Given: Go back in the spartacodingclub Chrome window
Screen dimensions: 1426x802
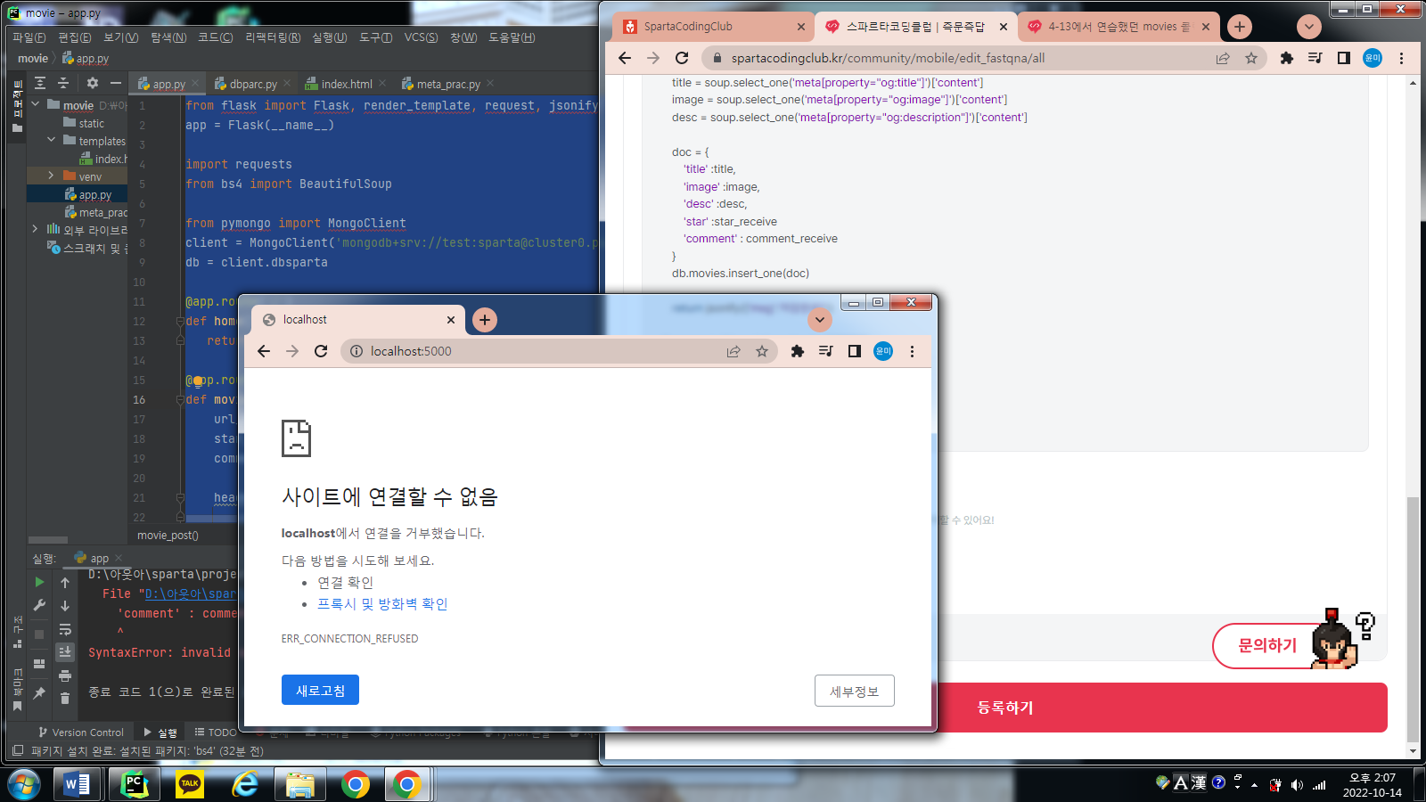Looking at the screenshot, I should (625, 58).
